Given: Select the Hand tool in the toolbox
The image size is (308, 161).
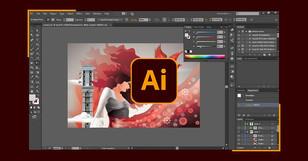Looking at the screenshot, I should pos(32,91).
